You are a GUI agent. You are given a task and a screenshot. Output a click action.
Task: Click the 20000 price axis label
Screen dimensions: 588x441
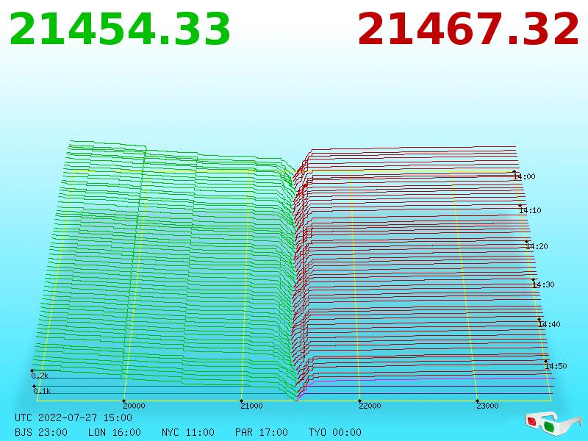(x=134, y=406)
